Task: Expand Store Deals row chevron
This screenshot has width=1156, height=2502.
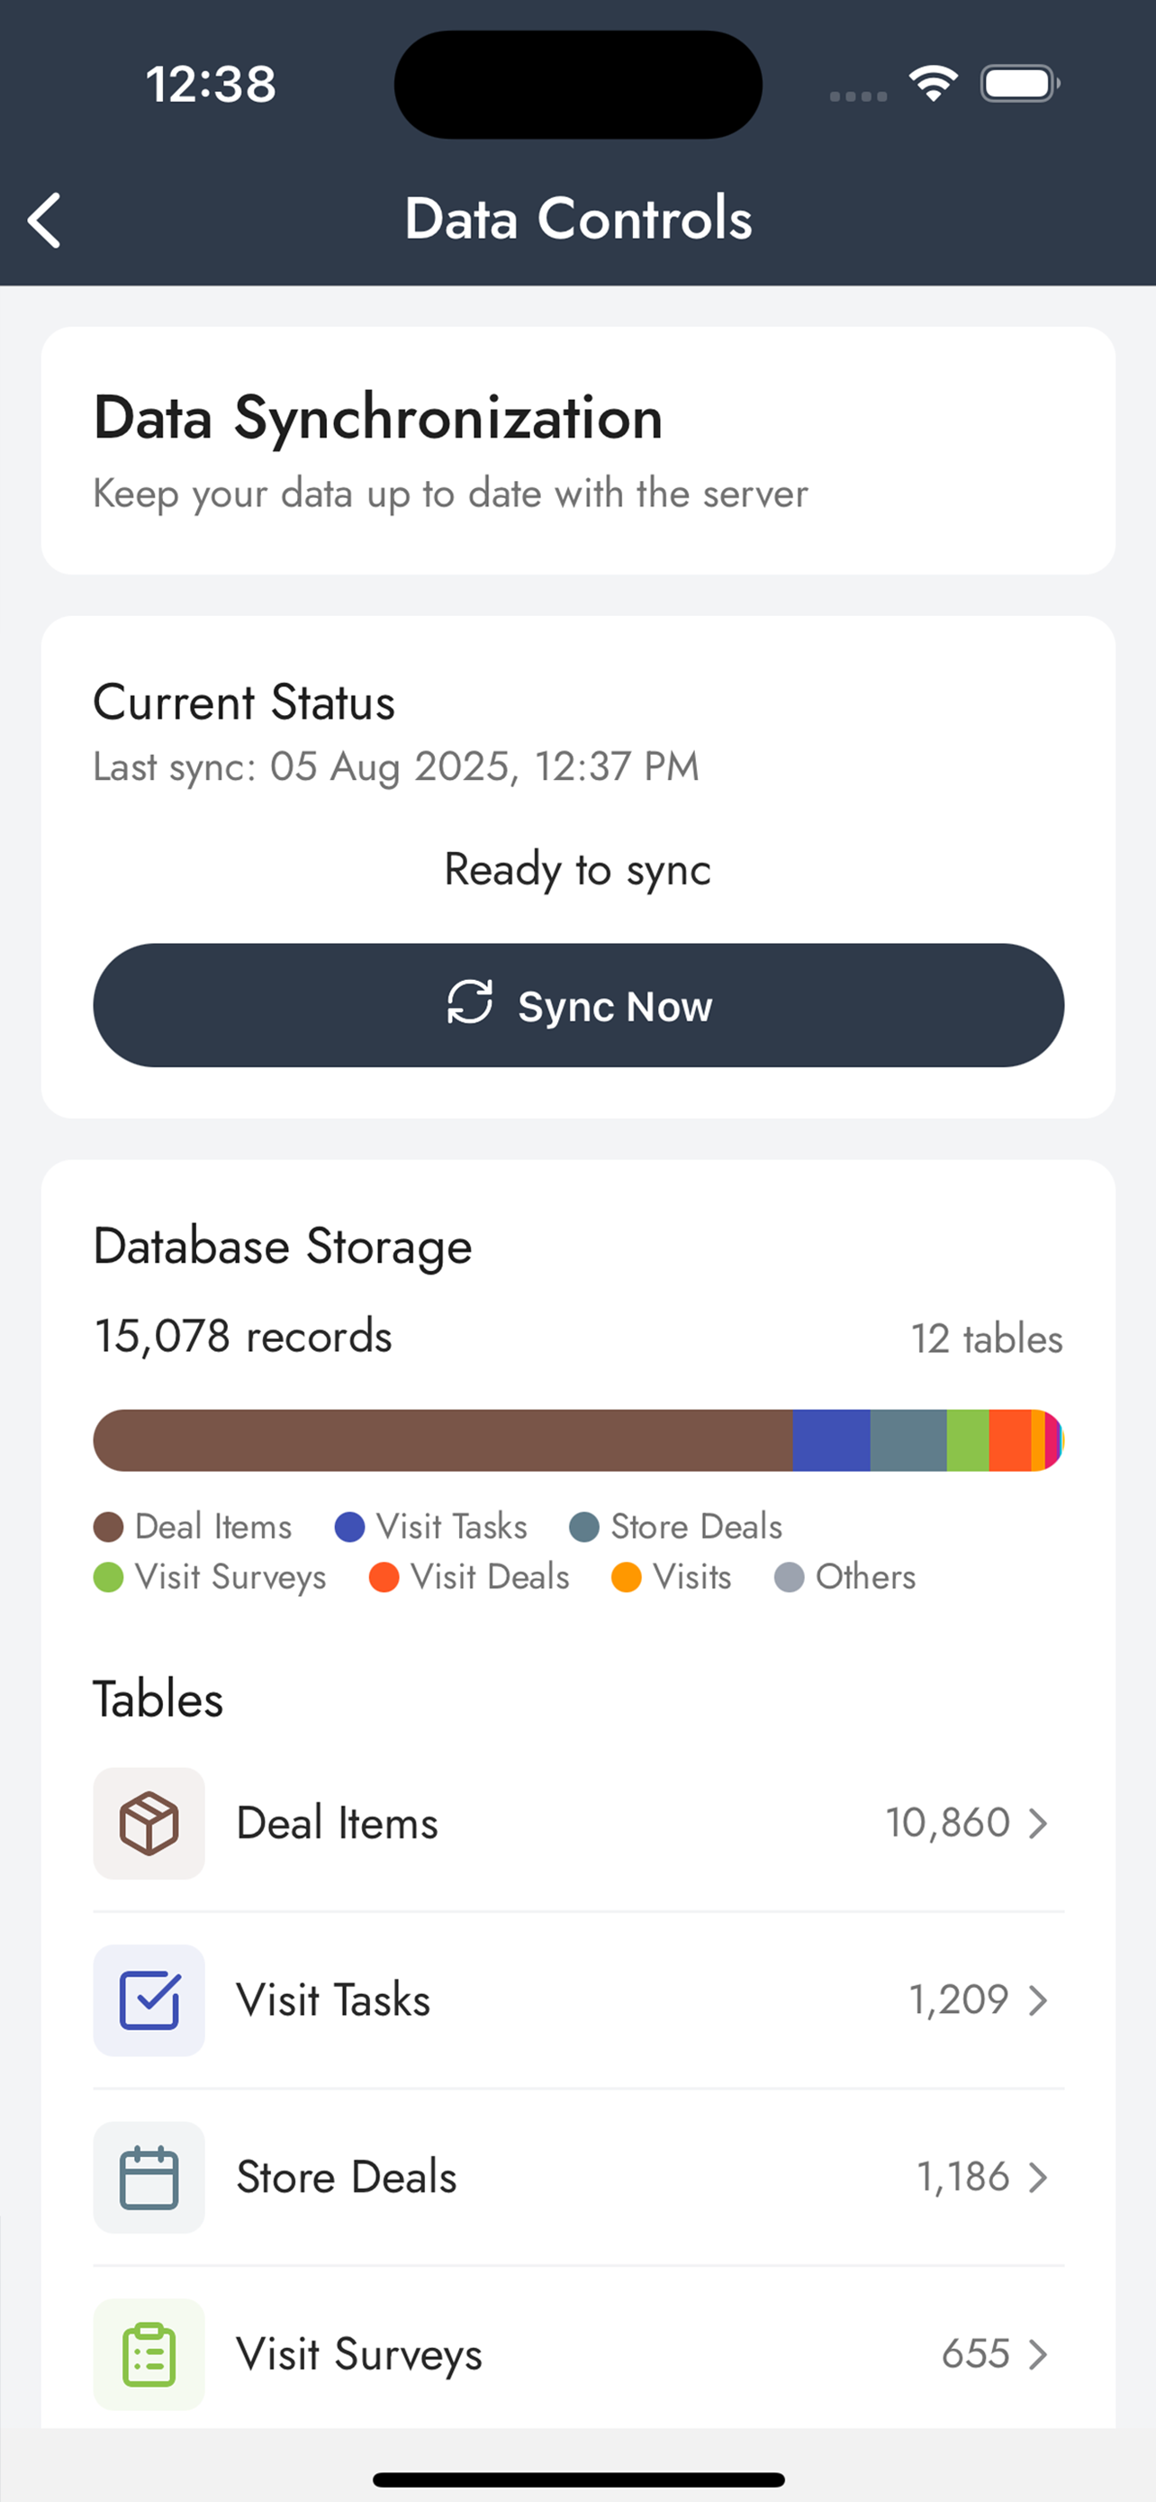Action: [1039, 2177]
